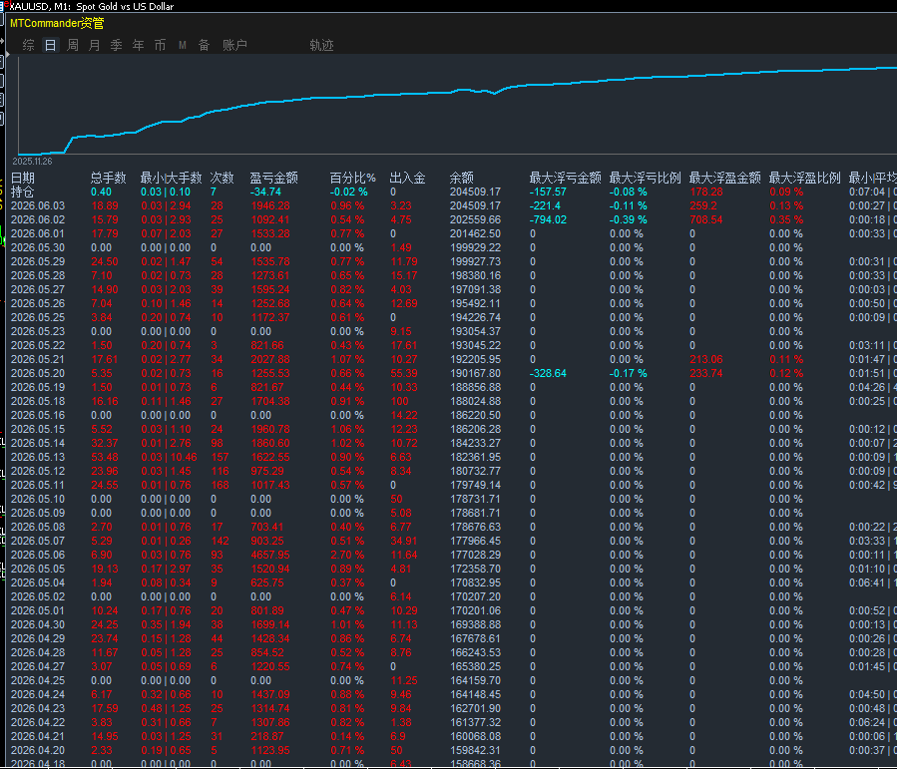This screenshot has height=769, width=897.
Task: Click the 0:07:04 holding time cell
Action: click(867, 192)
